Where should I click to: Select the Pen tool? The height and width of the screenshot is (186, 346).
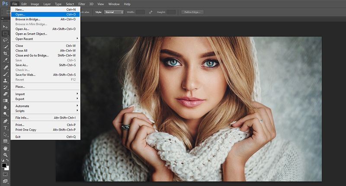[x=5, y=121]
